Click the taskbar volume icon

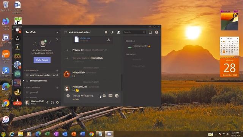click(x=227, y=134)
